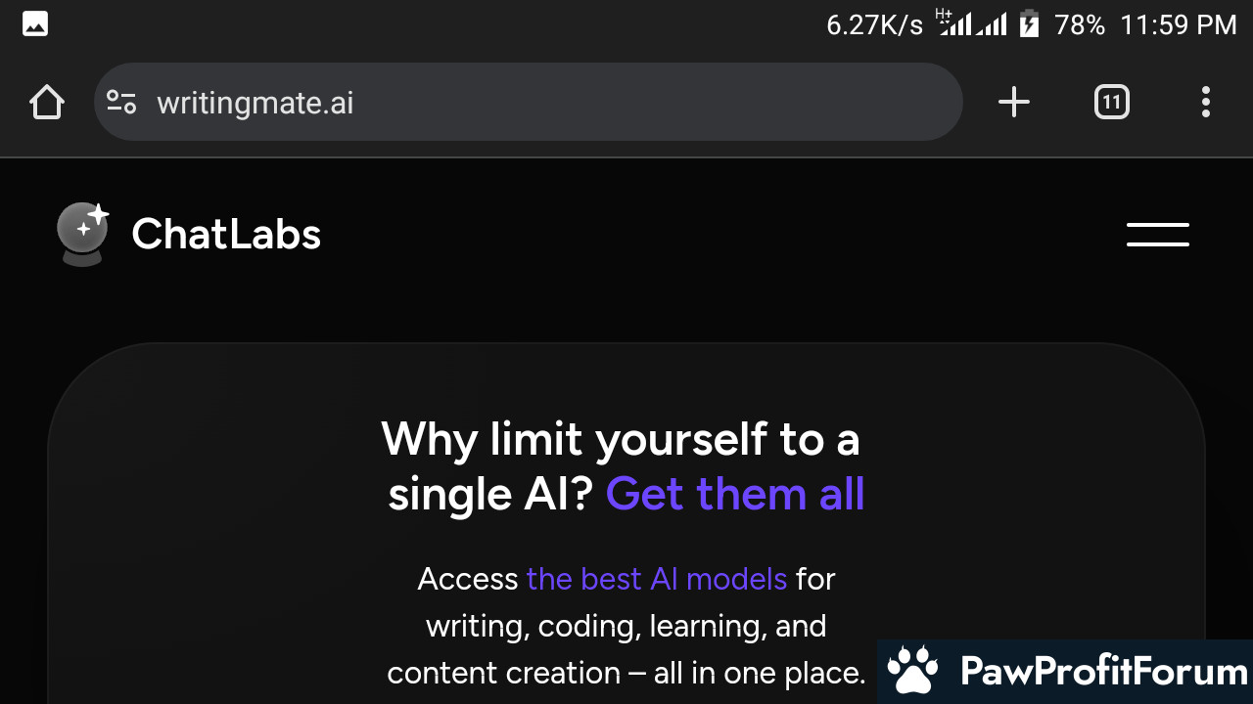Expand the ChatLabs hamburger menu
The width and height of the screenshot is (1253, 704).
coord(1158,235)
